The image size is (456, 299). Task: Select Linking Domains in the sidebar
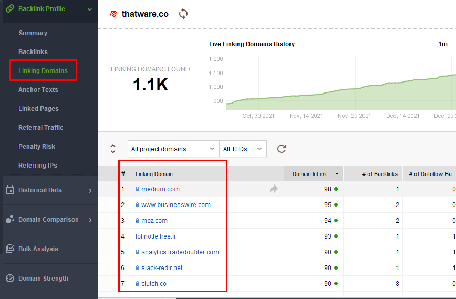click(43, 71)
